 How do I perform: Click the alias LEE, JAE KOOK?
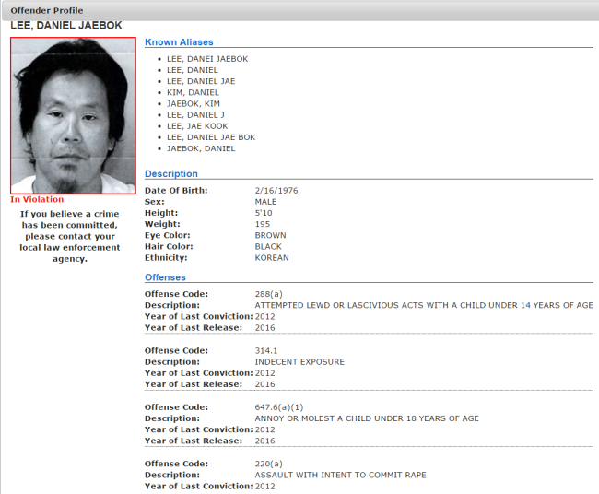(197, 126)
